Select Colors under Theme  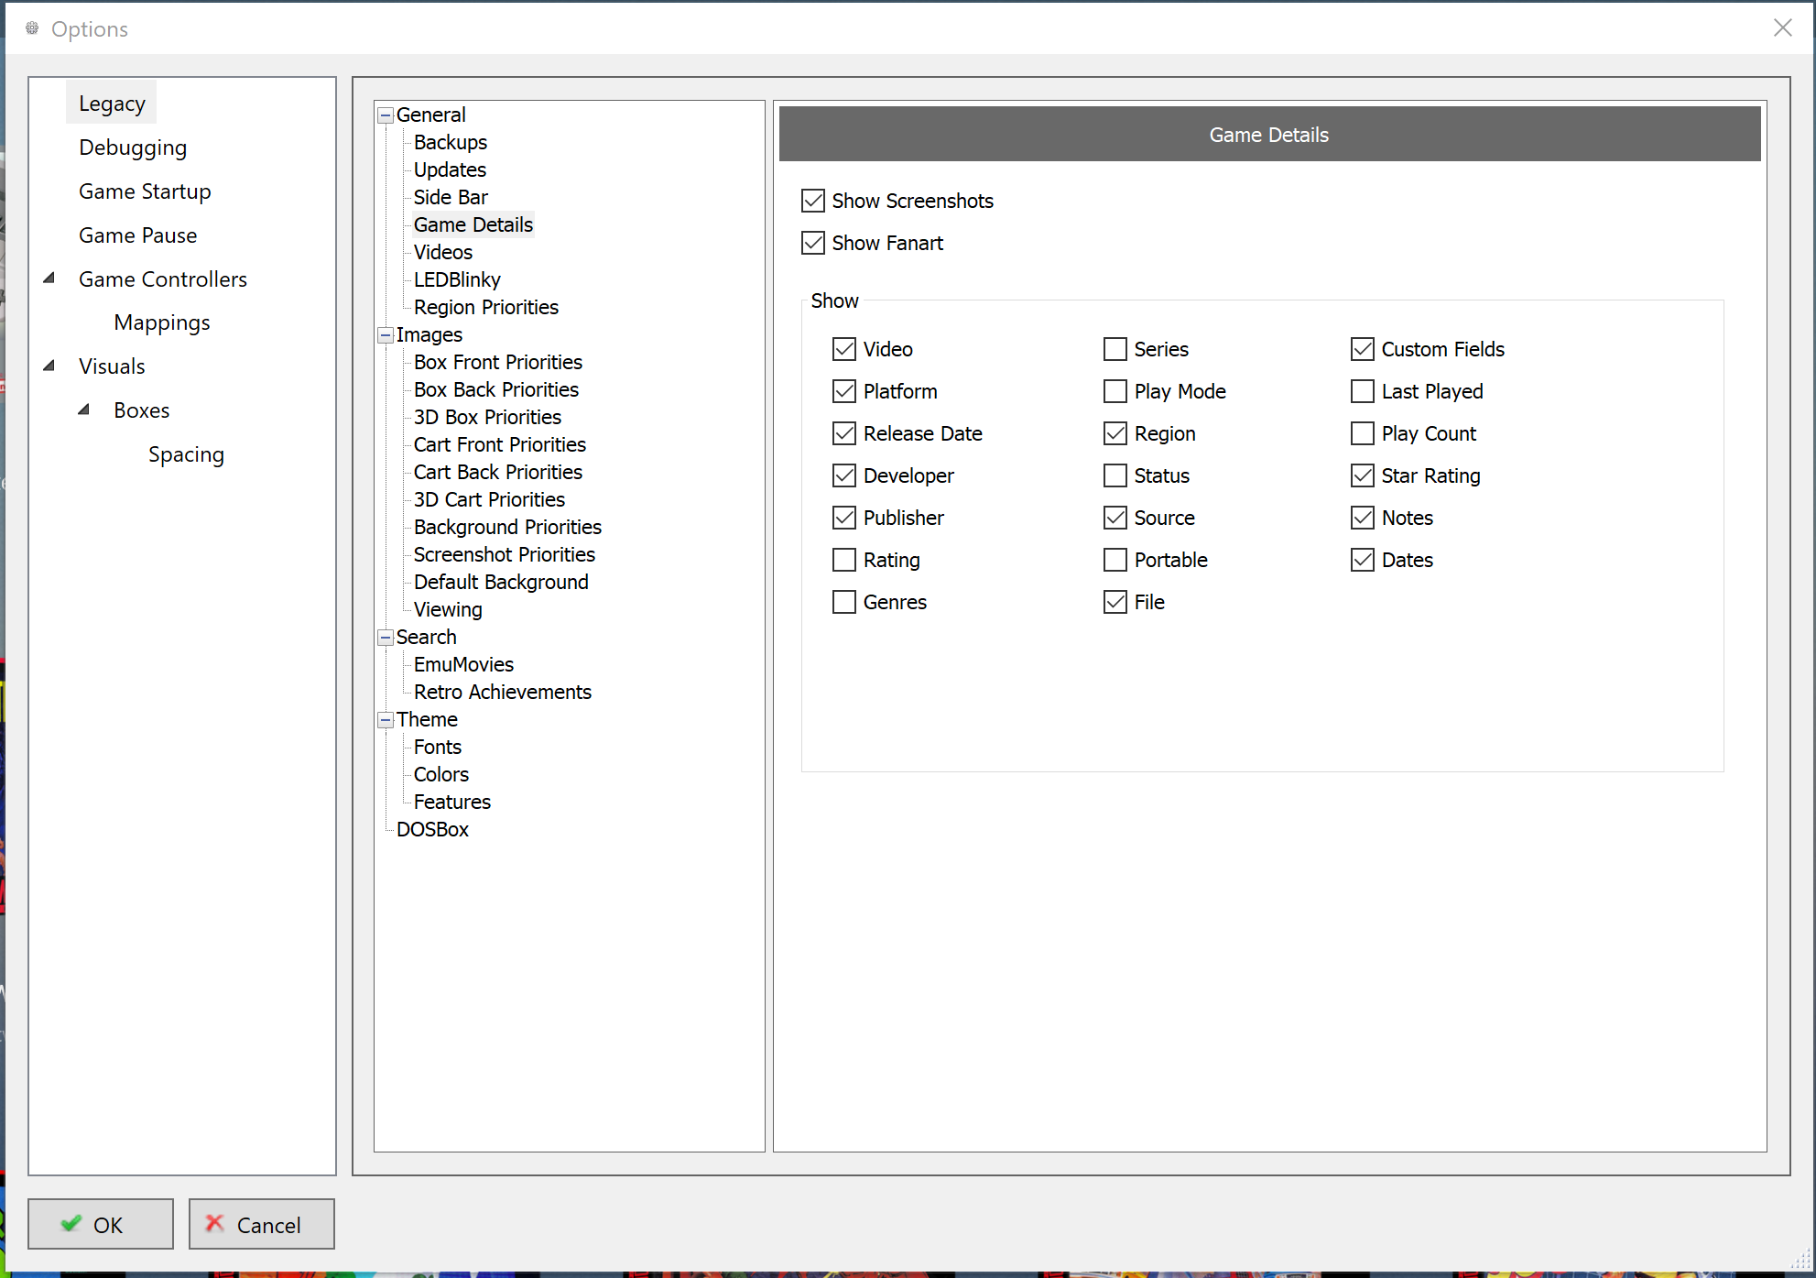pos(441,774)
